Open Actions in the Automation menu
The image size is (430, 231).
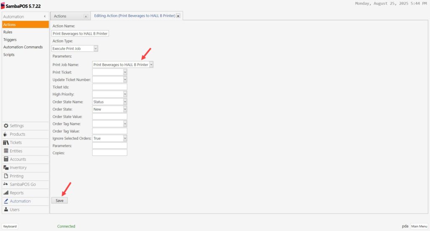point(25,24)
